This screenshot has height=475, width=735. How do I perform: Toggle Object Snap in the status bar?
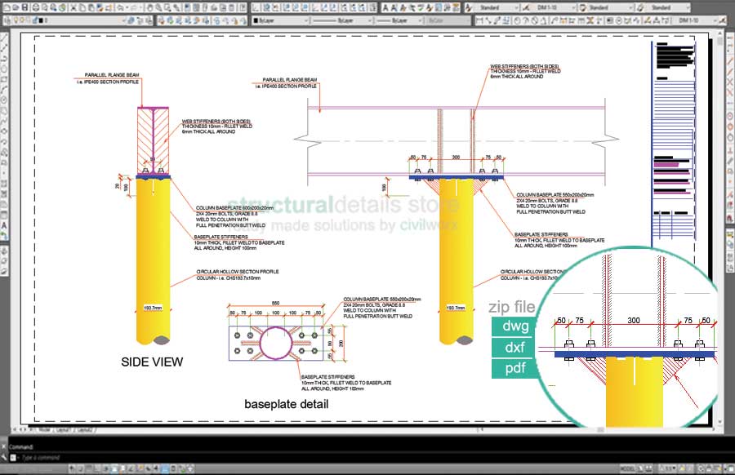115,468
